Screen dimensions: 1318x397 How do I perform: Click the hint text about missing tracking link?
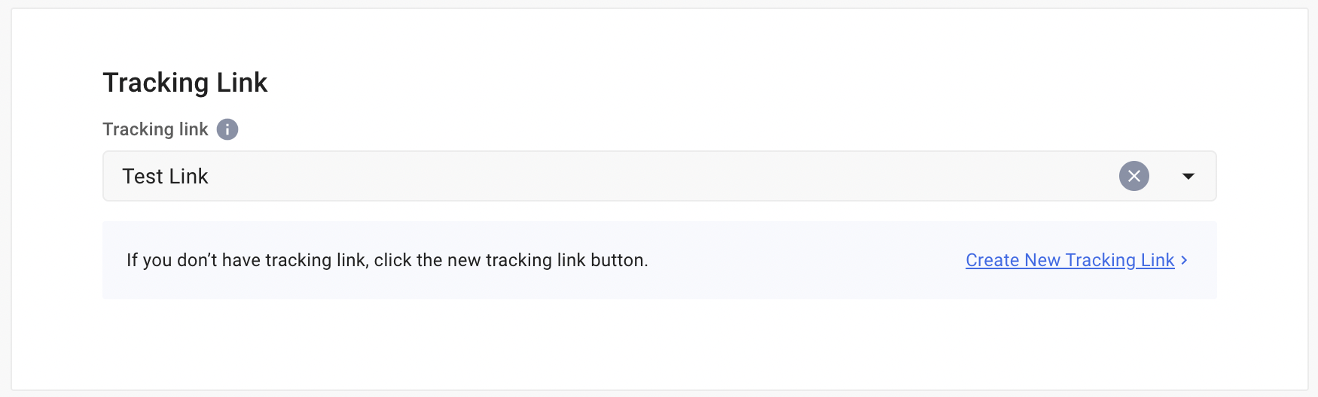[x=387, y=260]
